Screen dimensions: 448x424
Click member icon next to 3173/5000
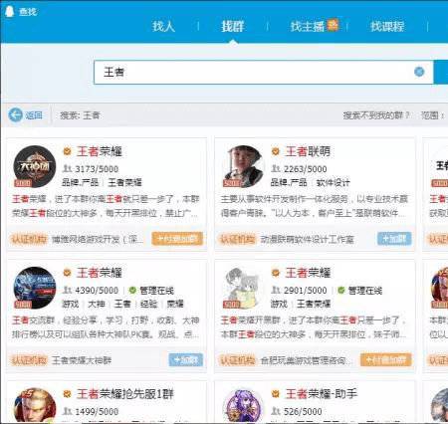68,168
